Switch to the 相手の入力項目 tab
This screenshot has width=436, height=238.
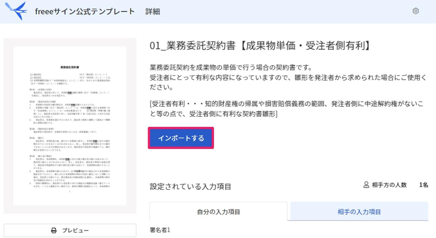(359, 212)
